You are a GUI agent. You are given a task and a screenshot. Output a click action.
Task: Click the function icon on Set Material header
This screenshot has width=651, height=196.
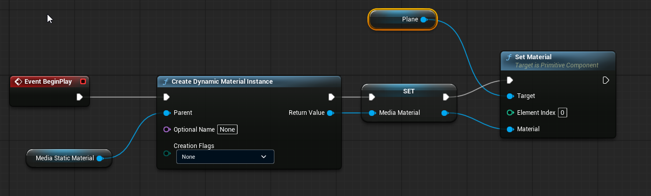coord(509,57)
